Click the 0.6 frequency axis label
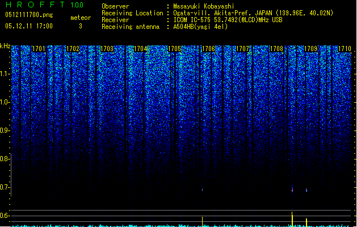Viewport: 357px width, 227px height. coord(5,216)
